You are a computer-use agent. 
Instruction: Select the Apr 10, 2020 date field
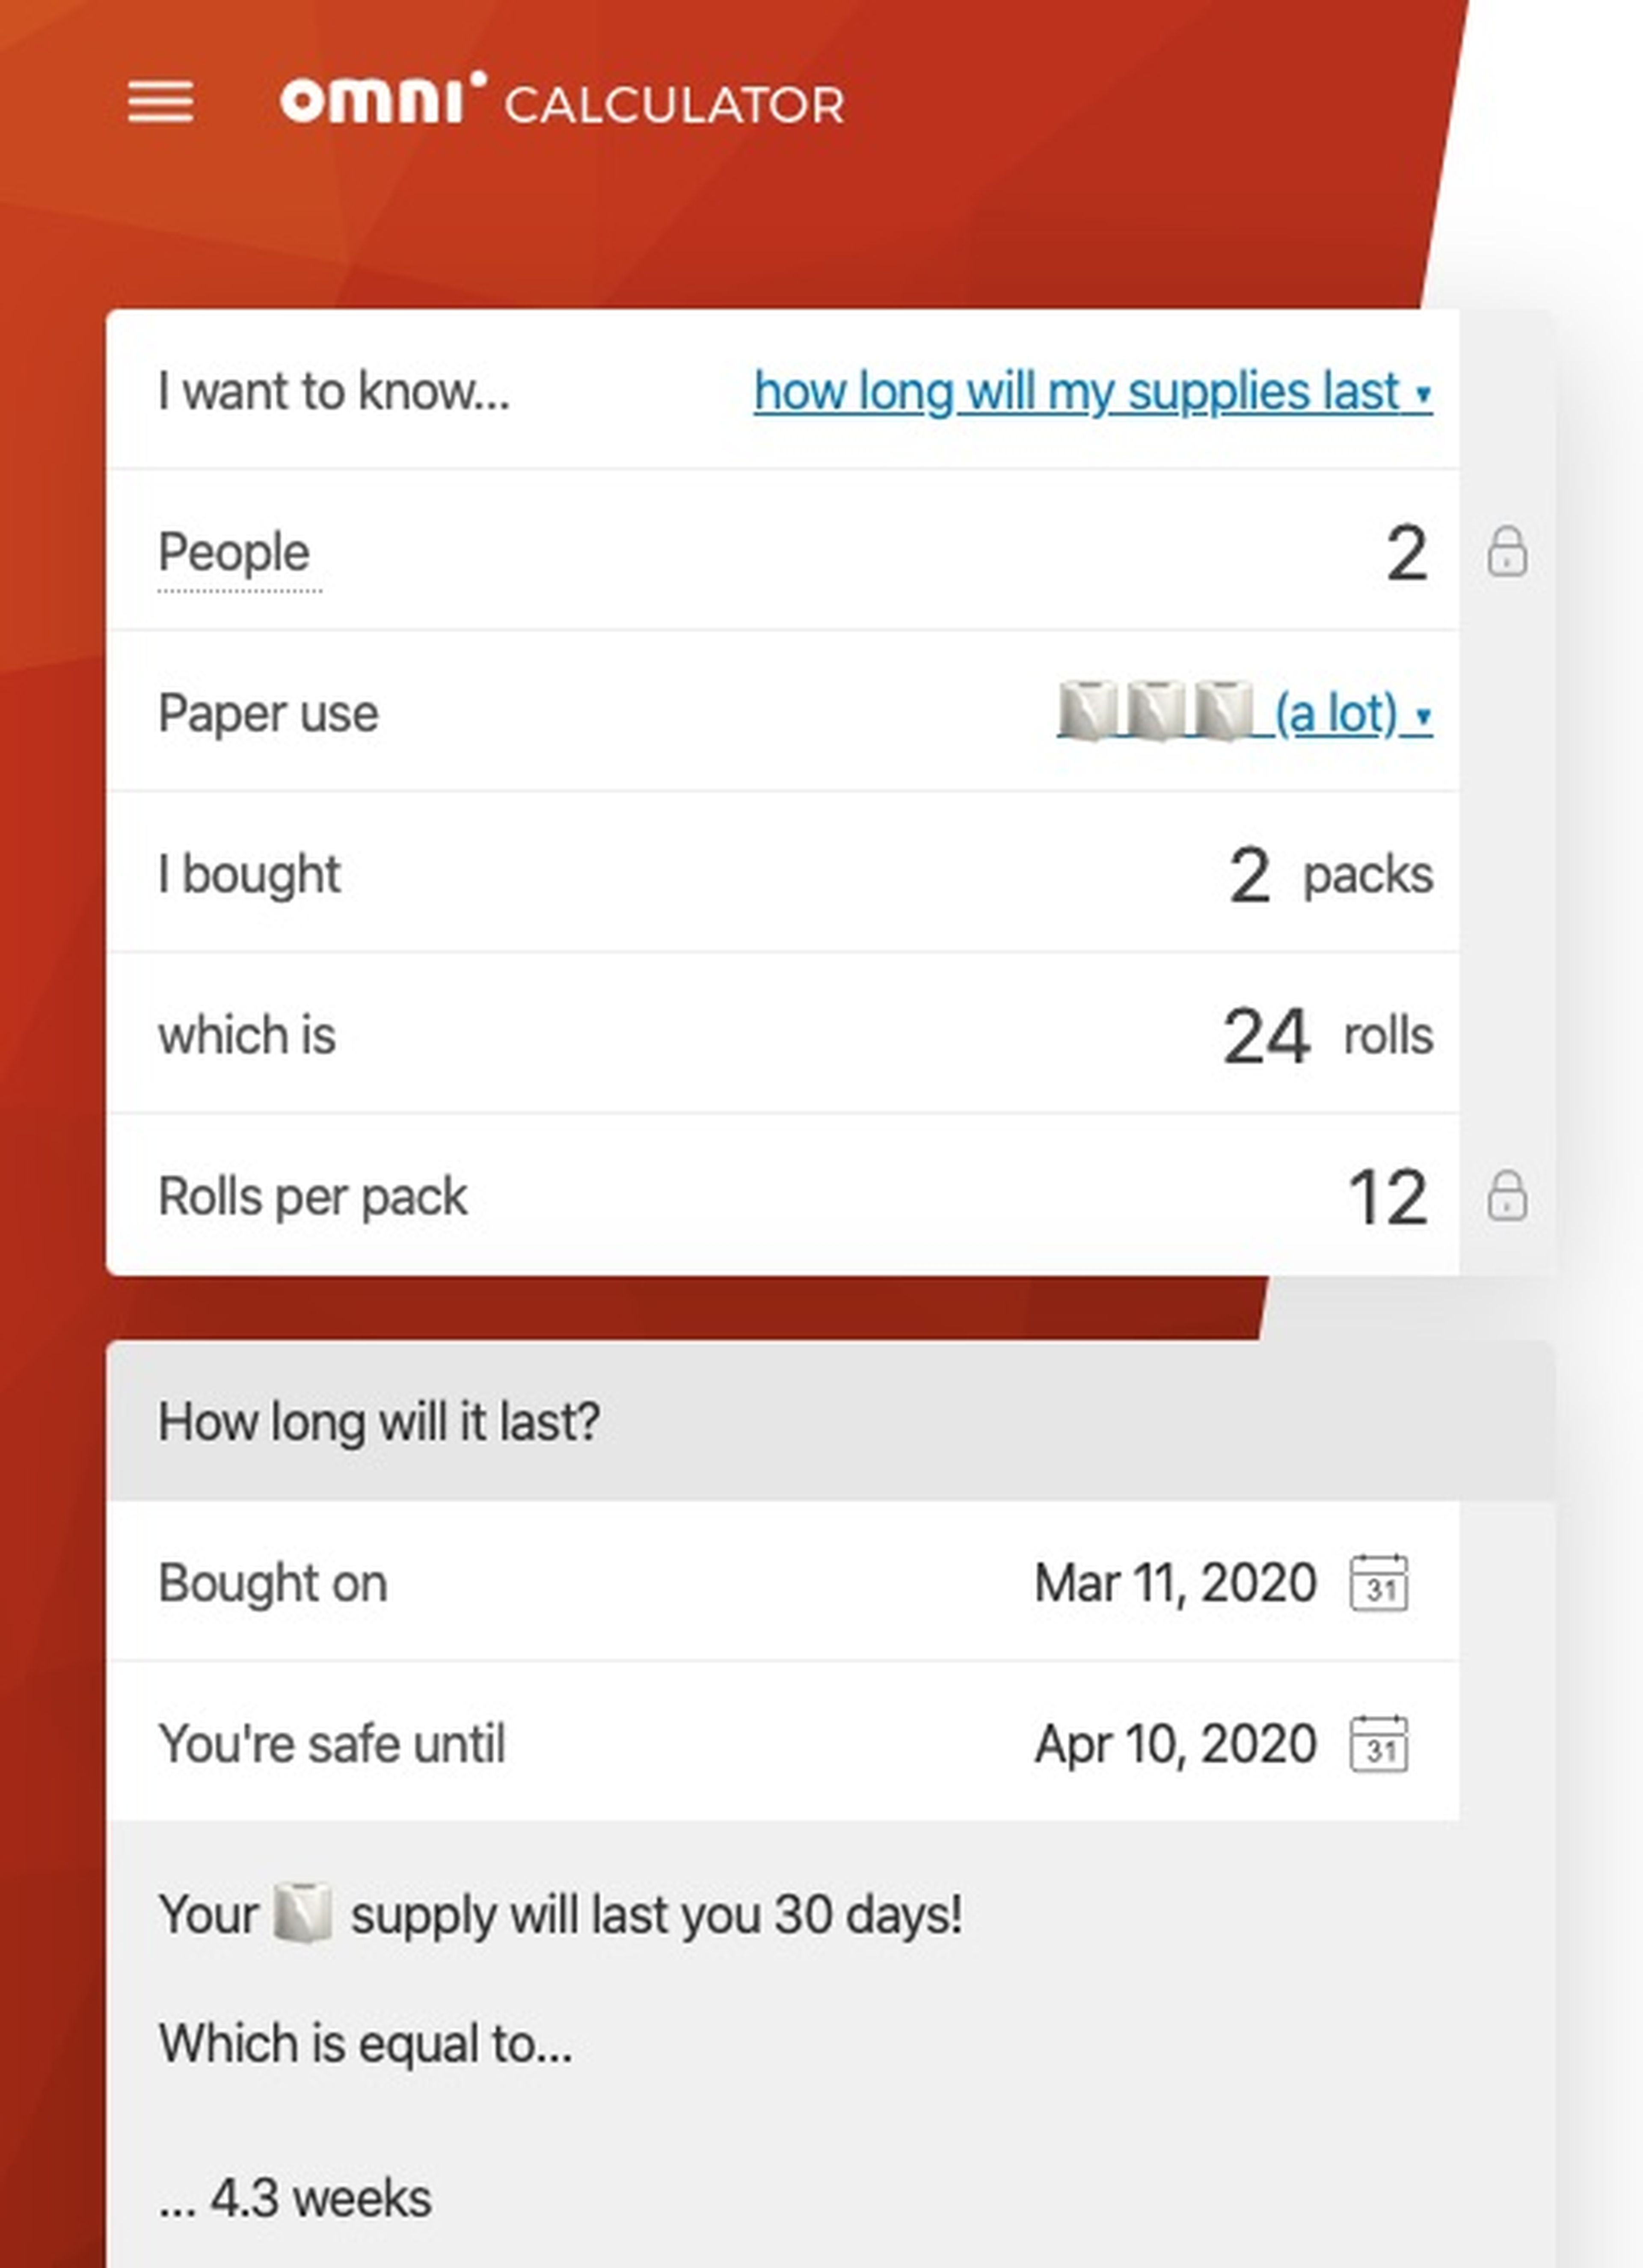pos(1175,1744)
